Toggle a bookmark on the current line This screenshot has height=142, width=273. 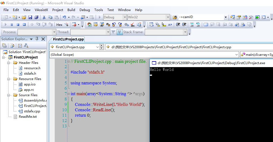[x=206, y=25]
